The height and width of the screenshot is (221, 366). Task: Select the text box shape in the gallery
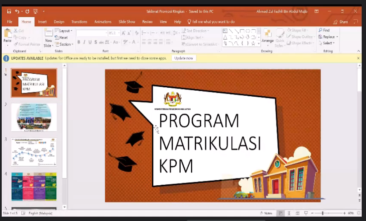point(225,31)
